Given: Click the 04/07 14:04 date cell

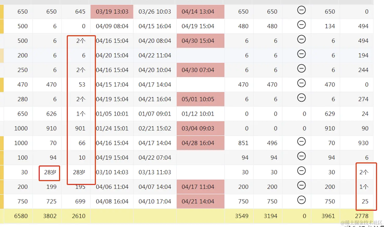Looking at the screenshot, I should click(x=155, y=187).
